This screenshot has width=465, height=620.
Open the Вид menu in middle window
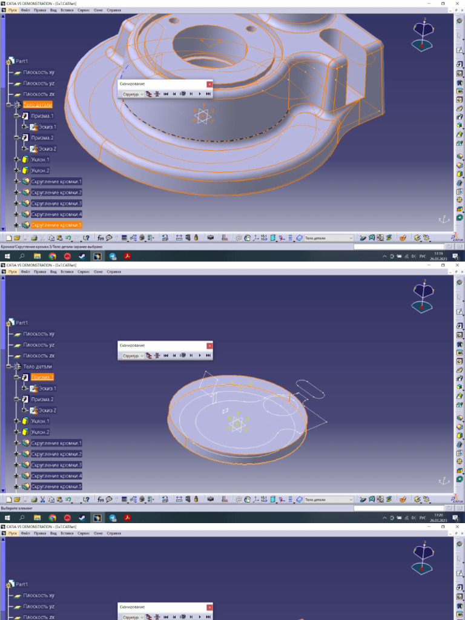53,272
